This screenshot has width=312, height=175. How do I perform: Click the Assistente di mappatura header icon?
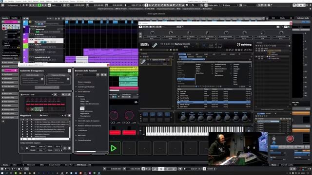coord(69,70)
